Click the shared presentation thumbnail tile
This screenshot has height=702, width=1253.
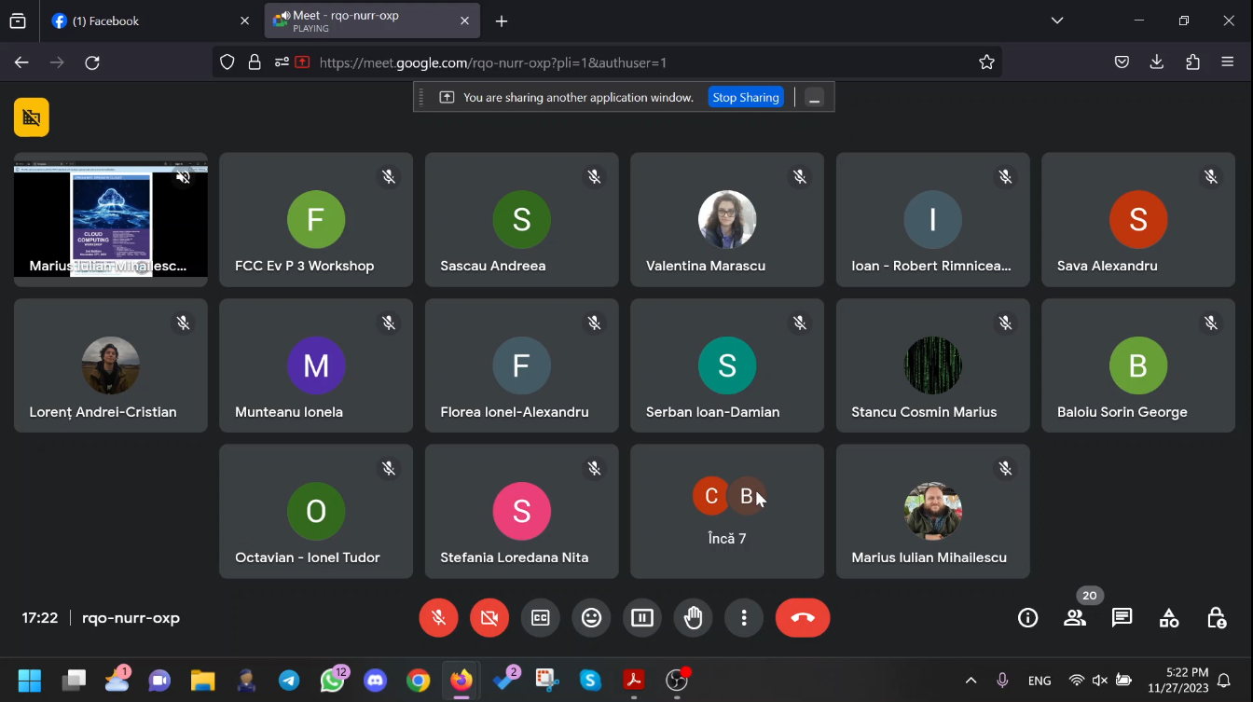click(110, 220)
